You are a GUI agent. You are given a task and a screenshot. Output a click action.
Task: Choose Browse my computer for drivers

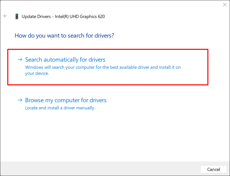[x=66, y=100]
